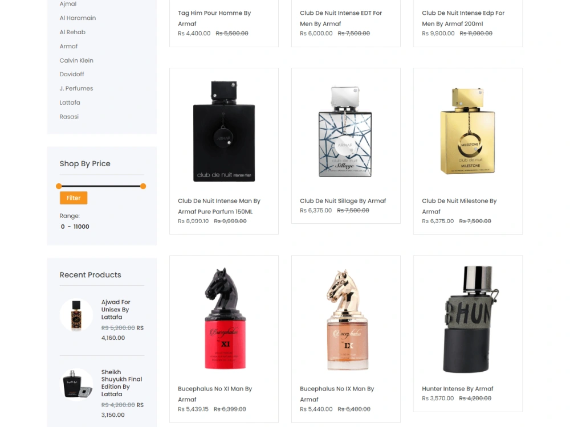This screenshot has height=427, width=570.
Task: Select the Davidoff brand link
Action: pos(72,74)
